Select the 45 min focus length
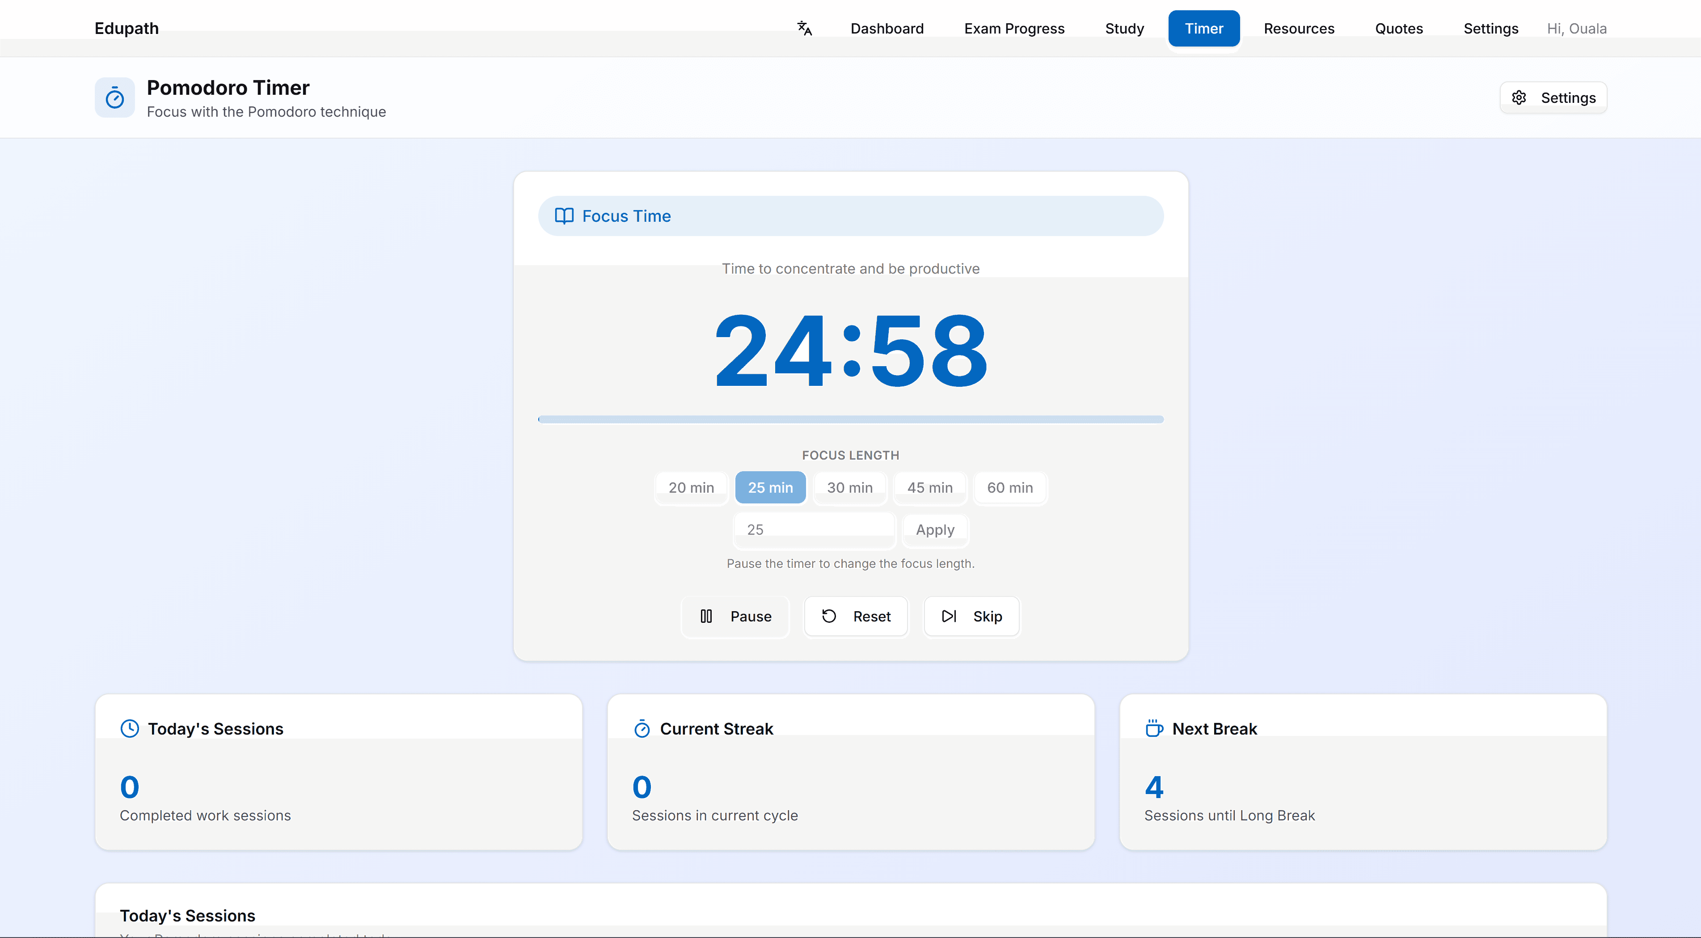The image size is (1701, 938). (930, 487)
